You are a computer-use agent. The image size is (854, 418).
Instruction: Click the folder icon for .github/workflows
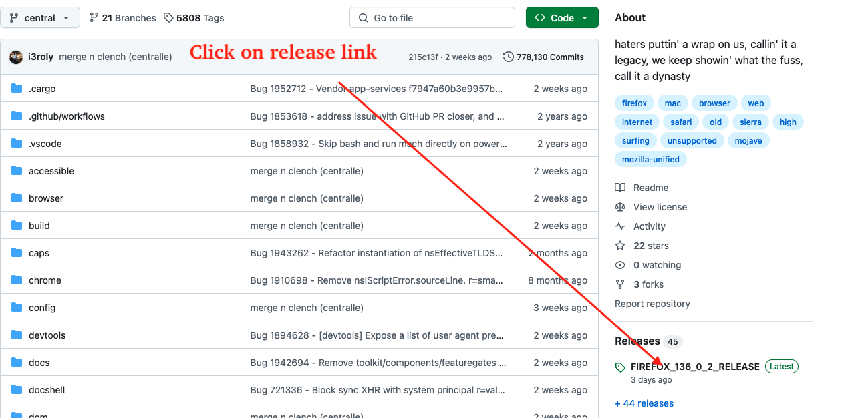(17, 116)
